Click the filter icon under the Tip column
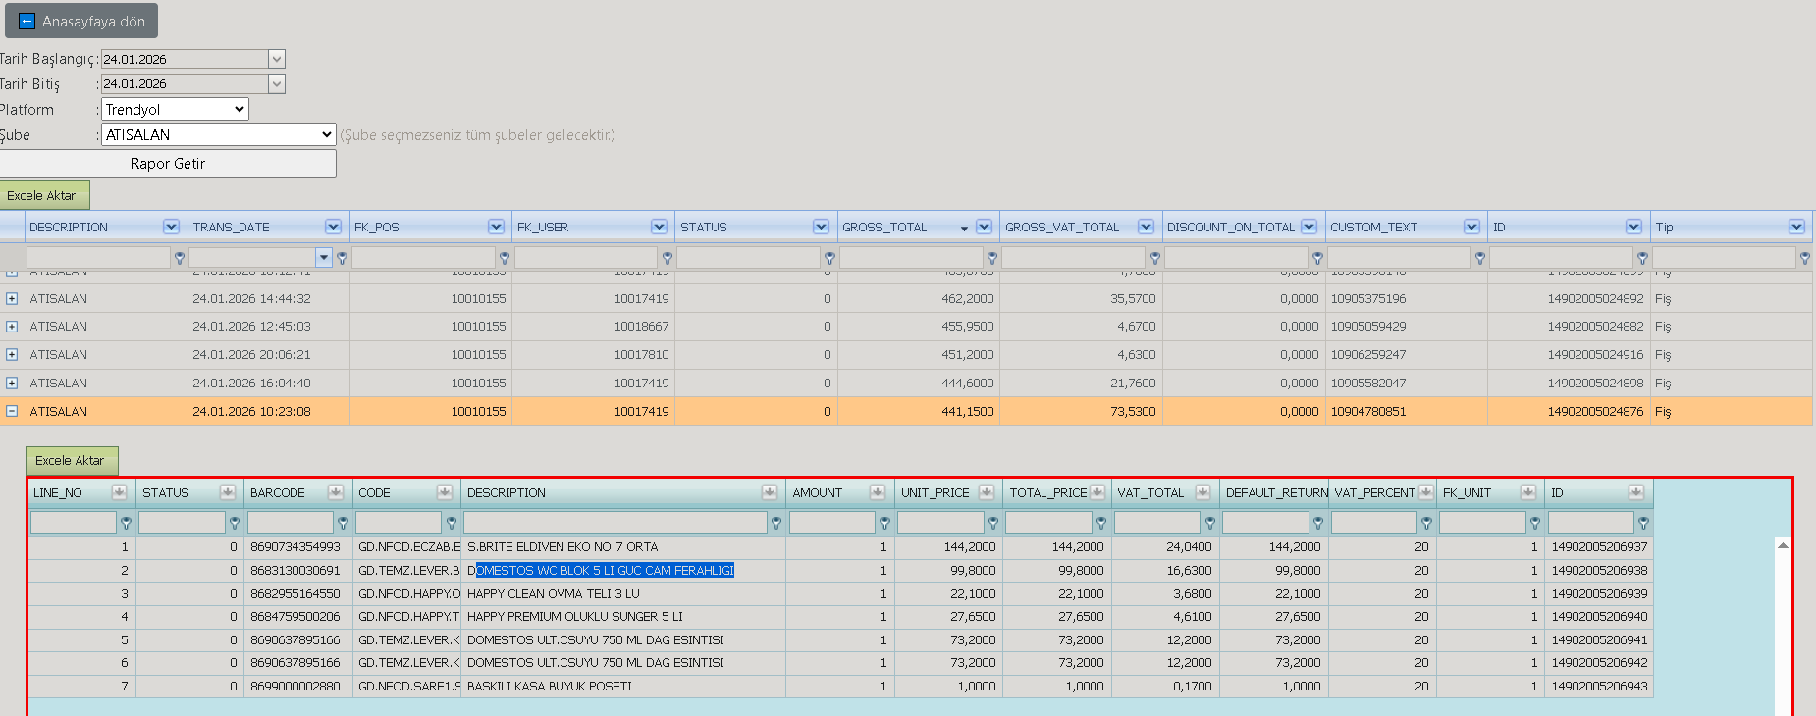The image size is (1816, 716). (x=1804, y=258)
